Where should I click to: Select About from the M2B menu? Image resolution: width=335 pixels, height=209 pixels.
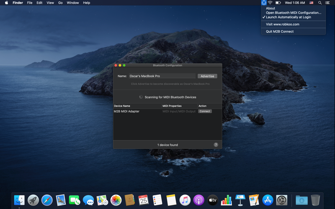[271, 8]
